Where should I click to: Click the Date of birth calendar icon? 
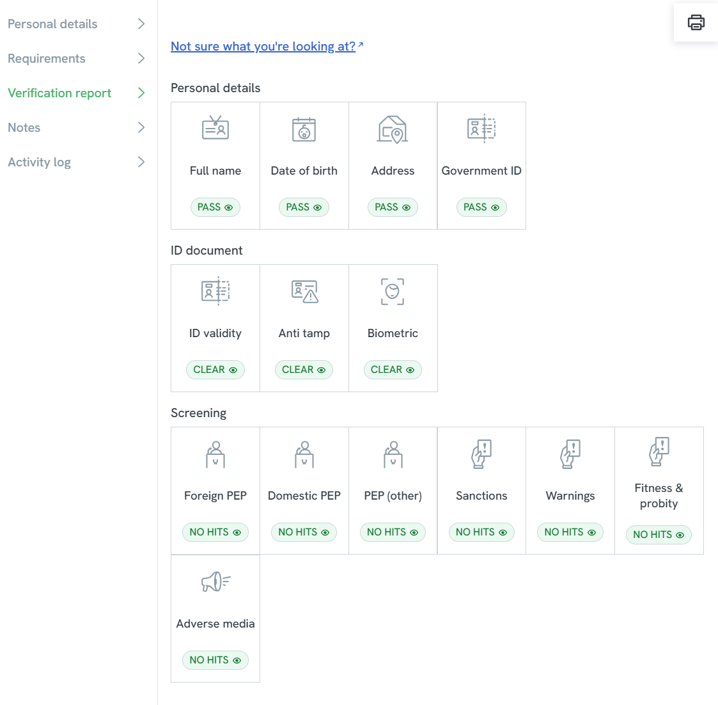point(304,129)
